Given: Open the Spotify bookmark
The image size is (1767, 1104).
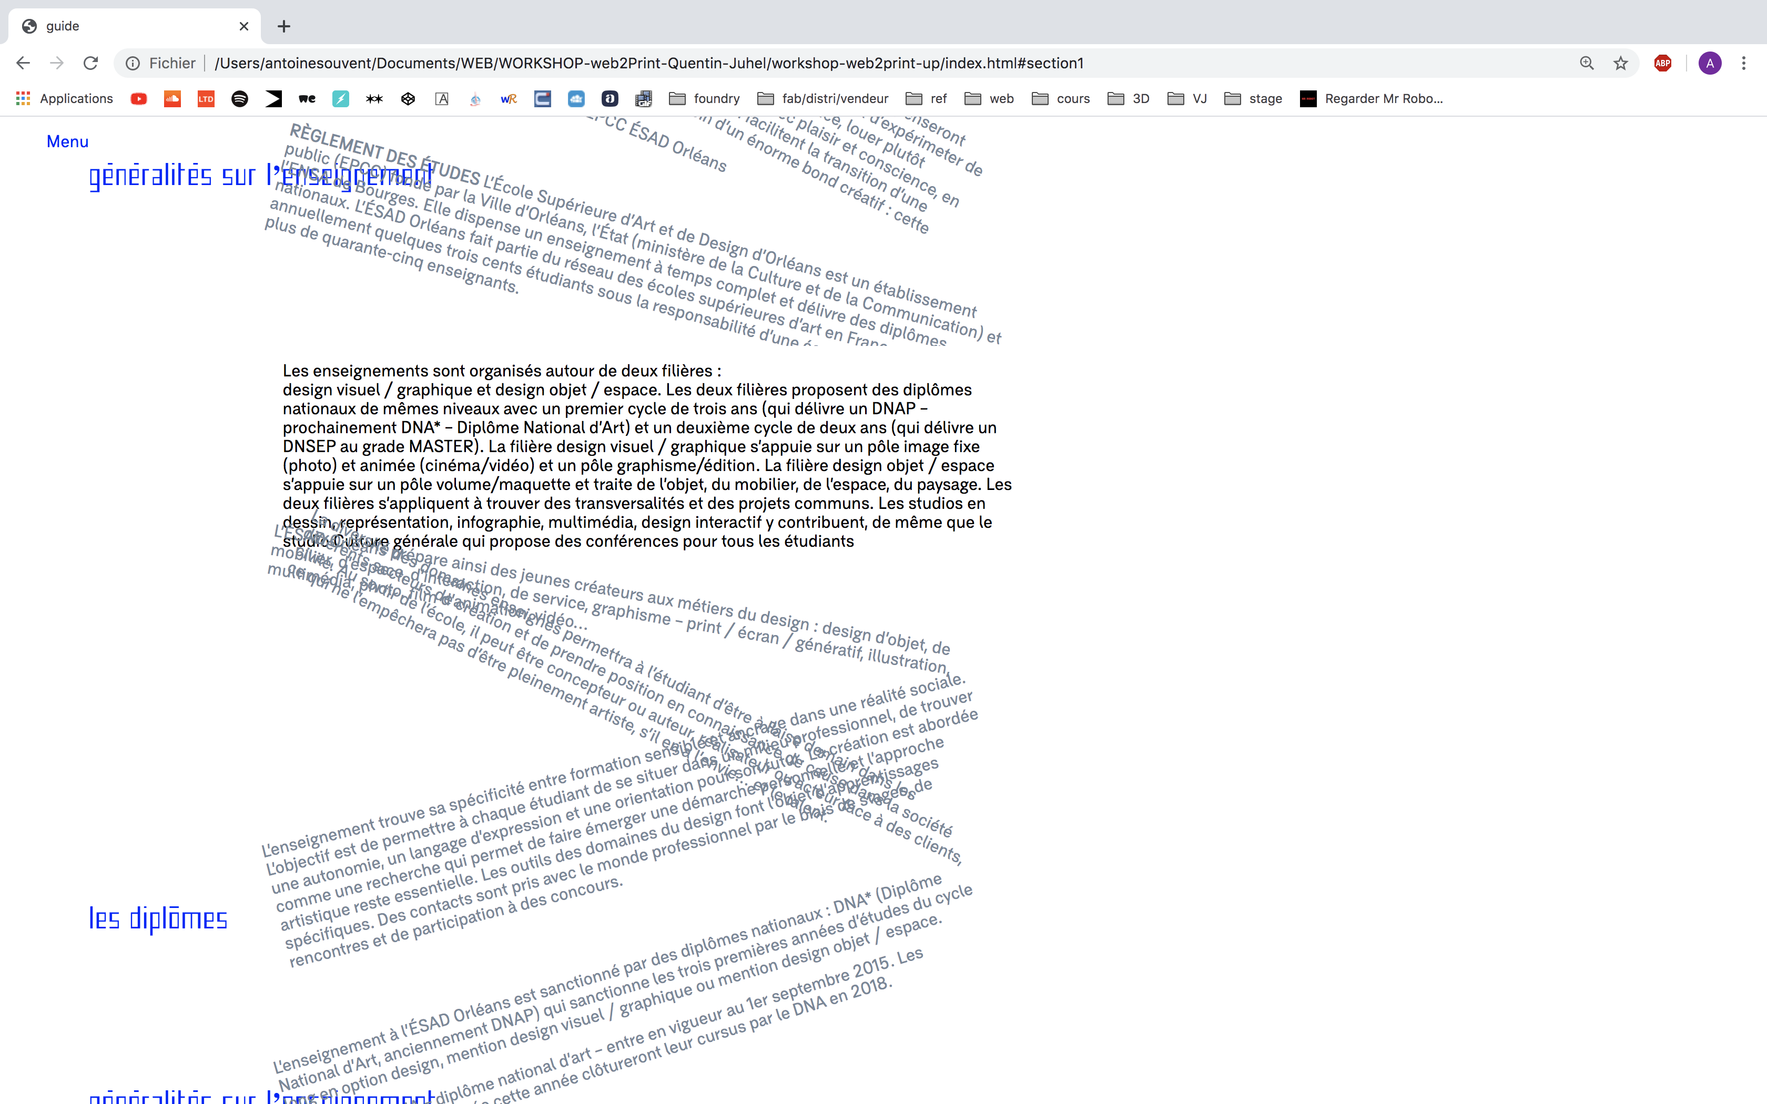Looking at the screenshot, I should point(239,99).
